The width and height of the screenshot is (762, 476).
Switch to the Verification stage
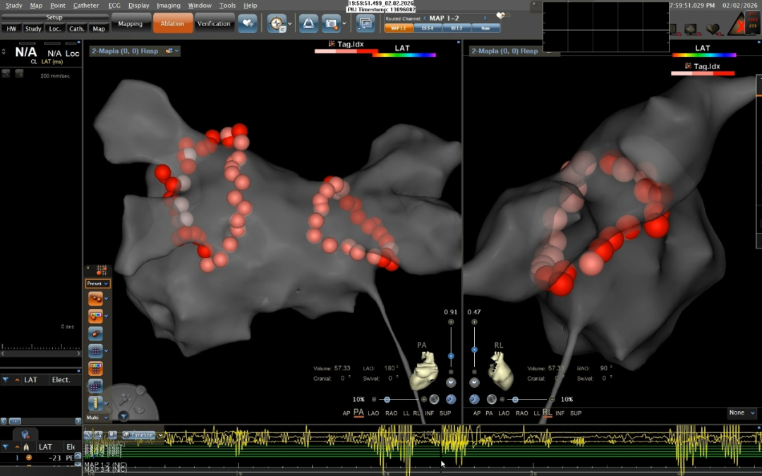pyautogui.click(x=214, y=24)
